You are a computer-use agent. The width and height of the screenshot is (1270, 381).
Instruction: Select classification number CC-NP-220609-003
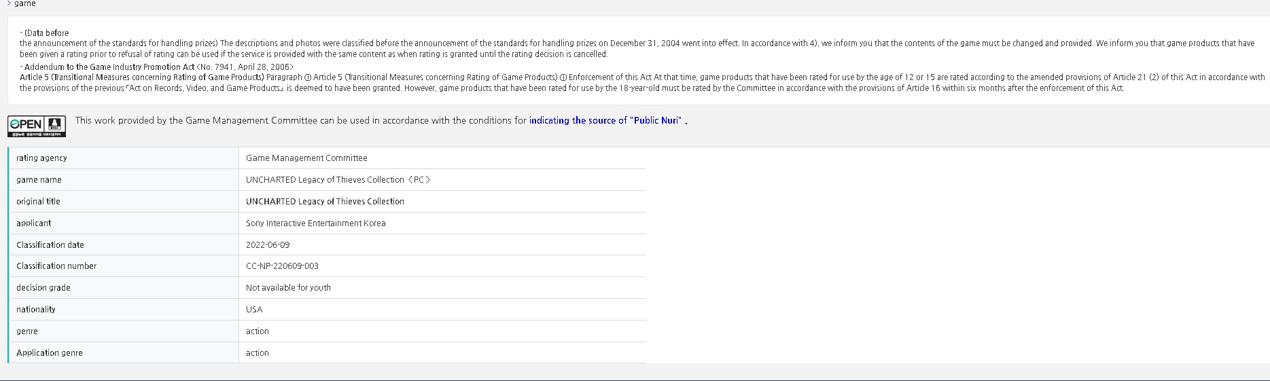click(282, 266)
